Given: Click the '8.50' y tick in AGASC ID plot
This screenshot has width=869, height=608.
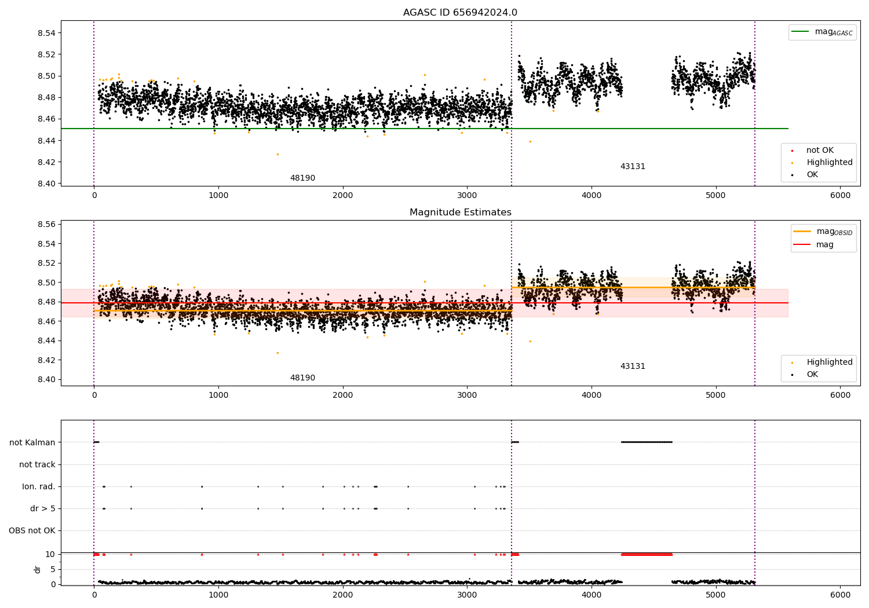Looking at the screenshot, I should coord(46,76).
